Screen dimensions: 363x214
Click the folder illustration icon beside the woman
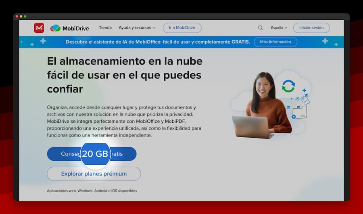tap(300, 112)
